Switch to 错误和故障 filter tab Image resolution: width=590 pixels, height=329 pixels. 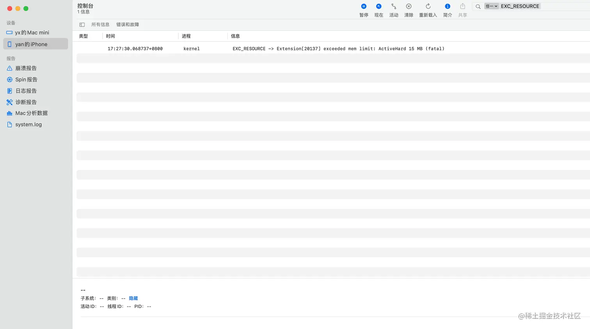click(128, 25)
